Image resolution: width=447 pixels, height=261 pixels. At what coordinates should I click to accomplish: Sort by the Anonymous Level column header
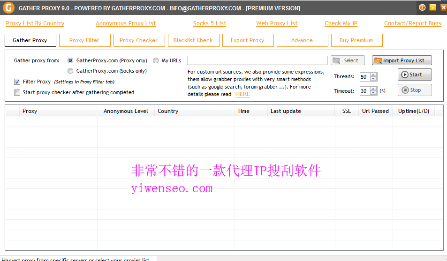pyautogui.click(x=126, y=111)
